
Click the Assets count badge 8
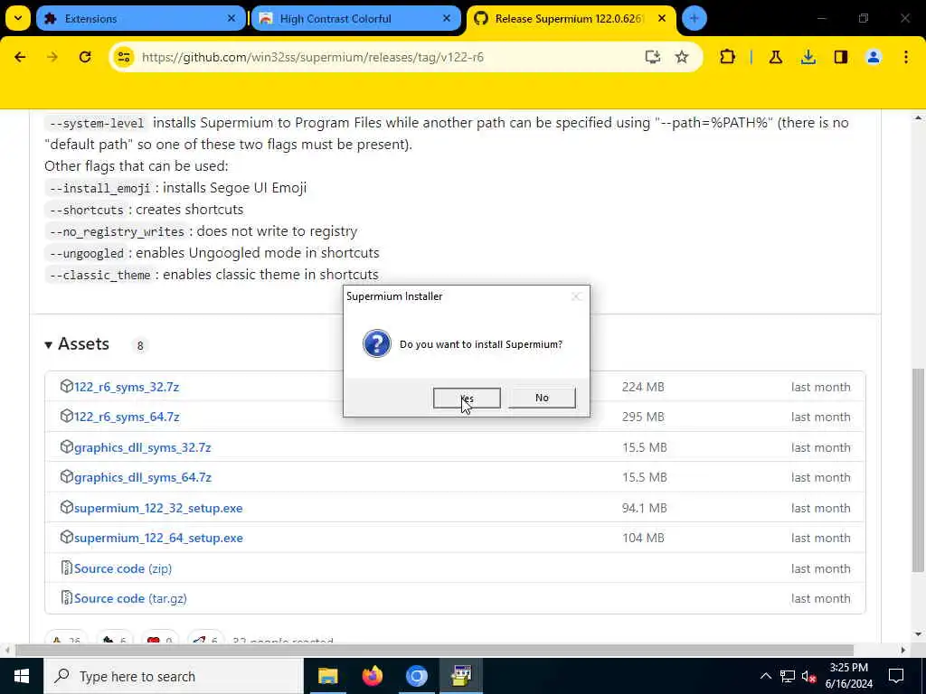coord(140,346)
